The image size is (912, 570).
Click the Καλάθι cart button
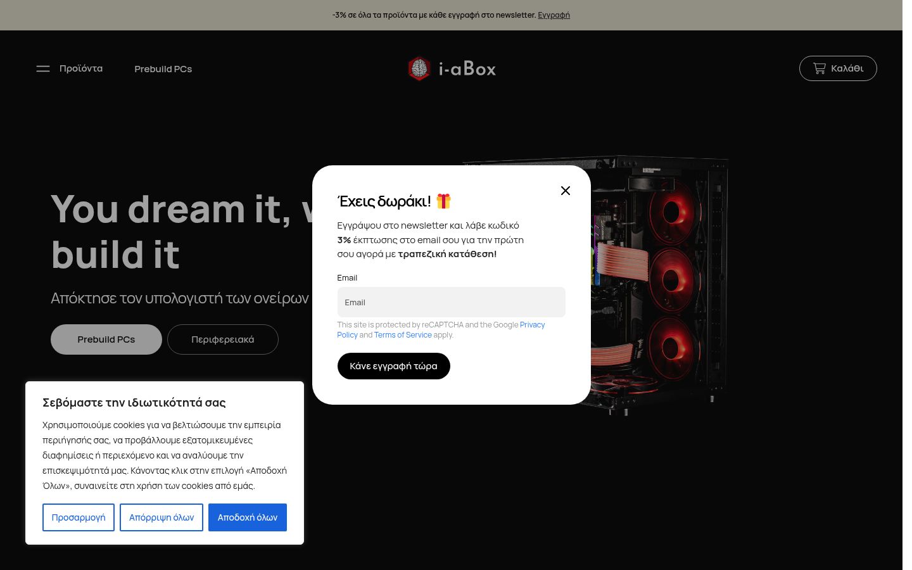tap(838, 68)
